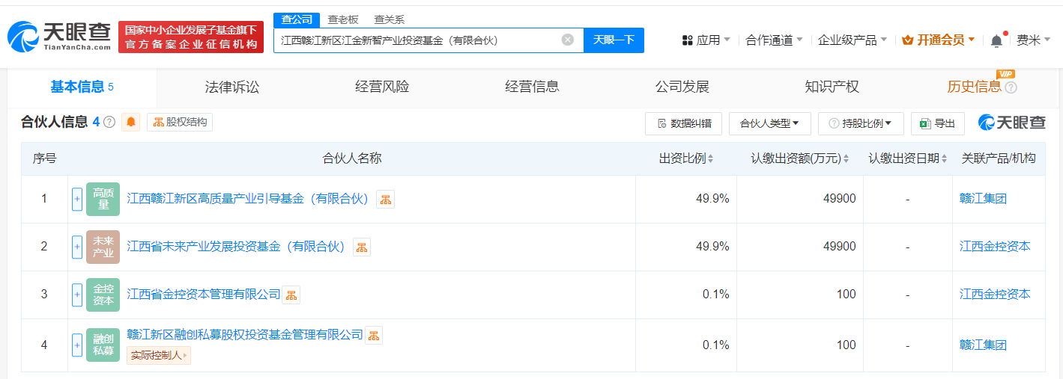Open equity structure icon for 江西省未来产业发展投资基金

(362, 247)
